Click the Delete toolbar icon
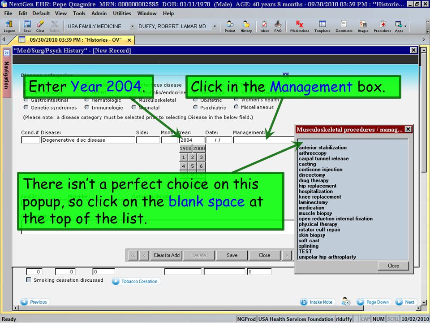430x323 pixels. coord(54,26)
